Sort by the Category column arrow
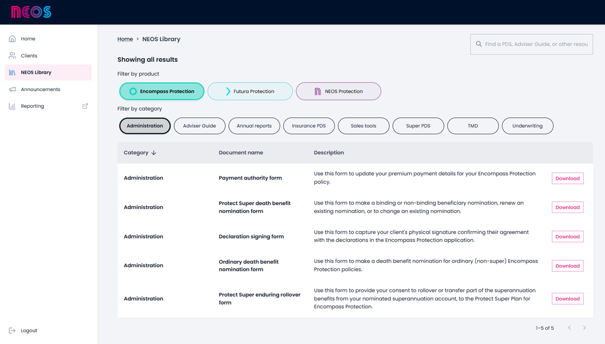Screen dimensions: 605x344 [x=154, y=153]
